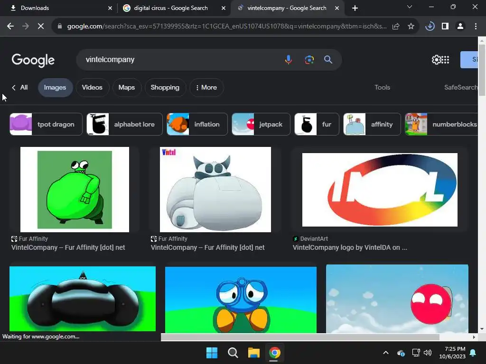Viewport: 486px width, 364px height.
Task: Filter by jetpack chip
Action: pos(261,125)
